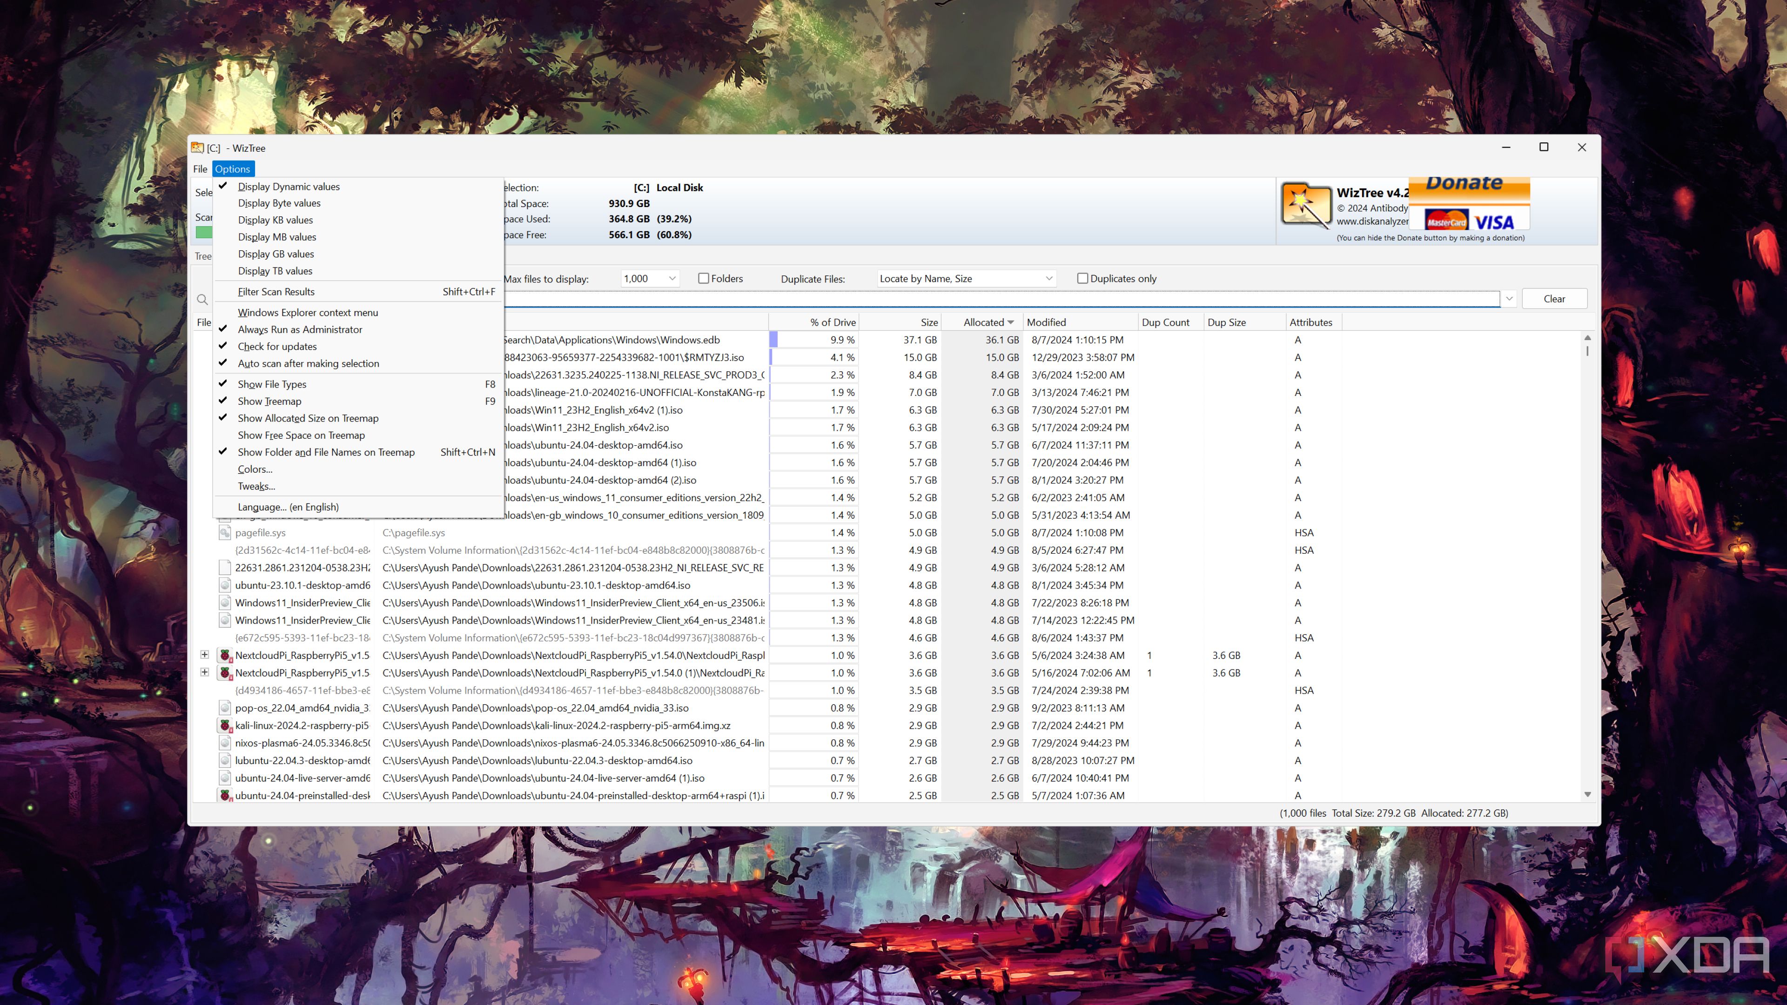This screenshot has width=1787, height=1005.
Task: Click the pop-os ISO disc icon
Action: tap(225, 708)
